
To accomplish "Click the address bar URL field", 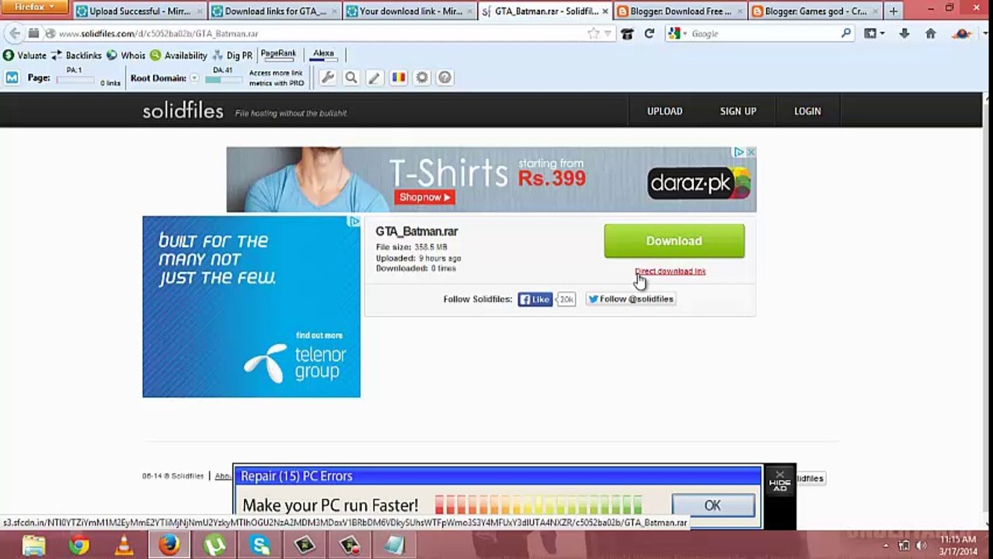I will pyautogui.click(x=319, y=33).
